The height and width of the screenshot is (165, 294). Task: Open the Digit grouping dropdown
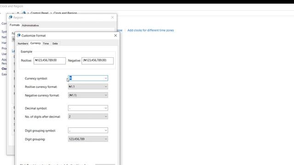tap(88, 139)
